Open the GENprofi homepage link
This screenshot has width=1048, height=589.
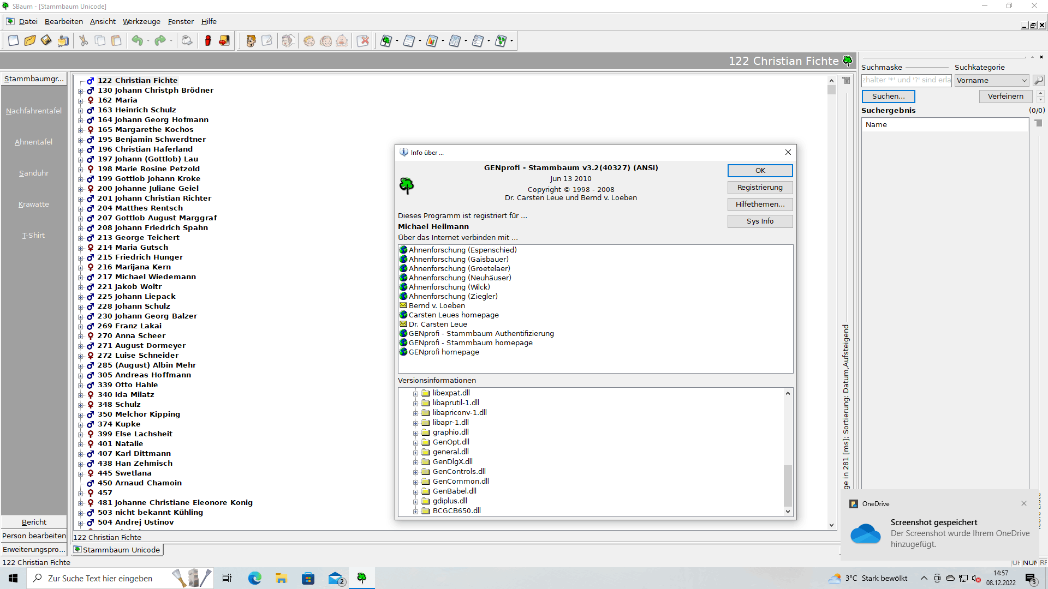click(x=444, y=352)
